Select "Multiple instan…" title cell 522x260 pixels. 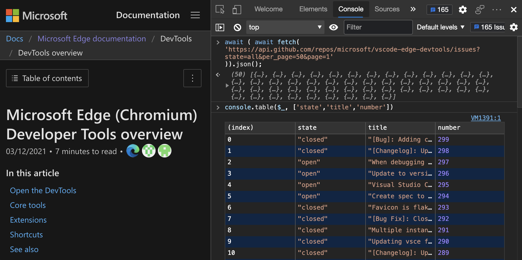click(400, 230)
